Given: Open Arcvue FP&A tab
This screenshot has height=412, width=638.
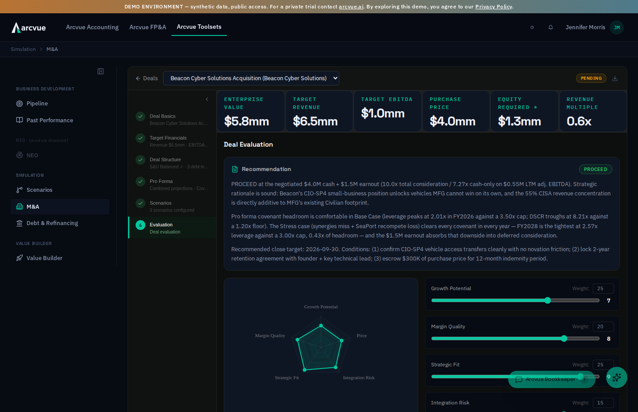Looking at the screenshot, I should (148, 27).
